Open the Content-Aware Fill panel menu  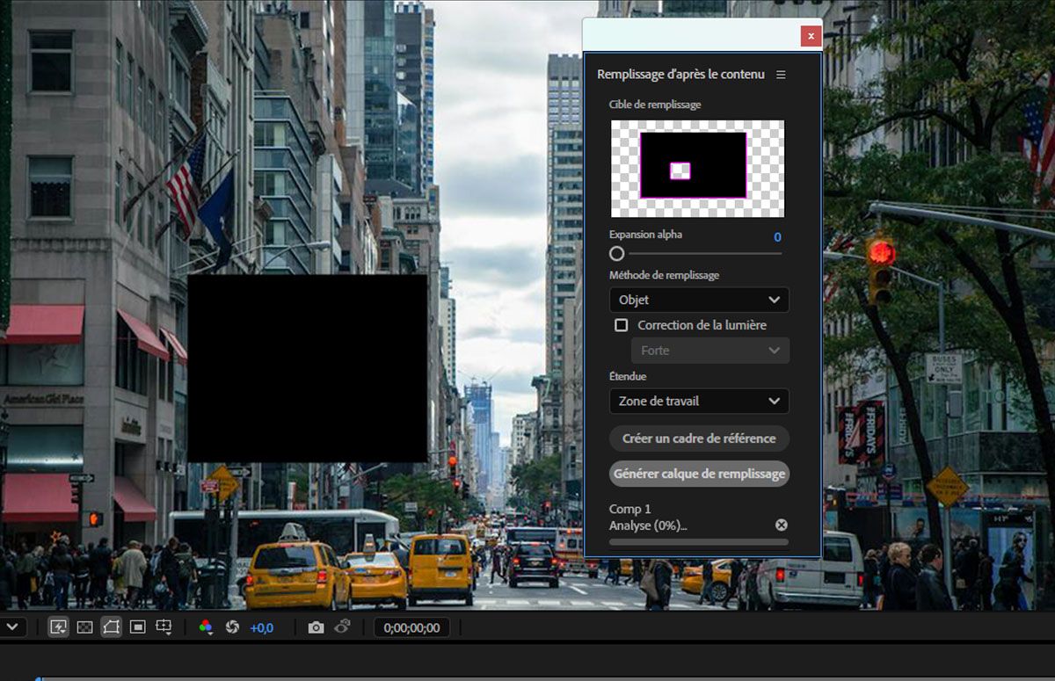coord(781,75)
